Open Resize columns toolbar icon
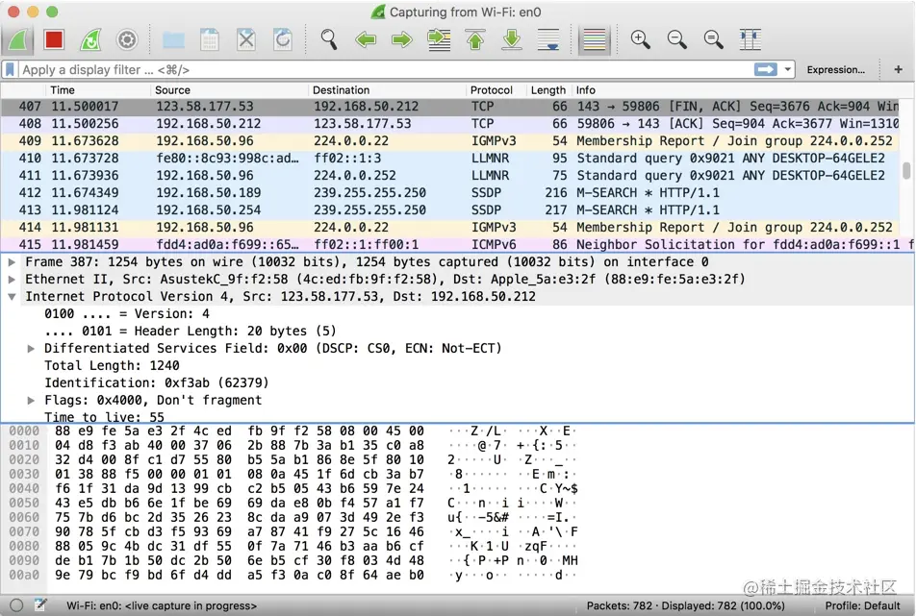Image resolution: width=916 pixels, height=616 pixels. tap(751, 39)
